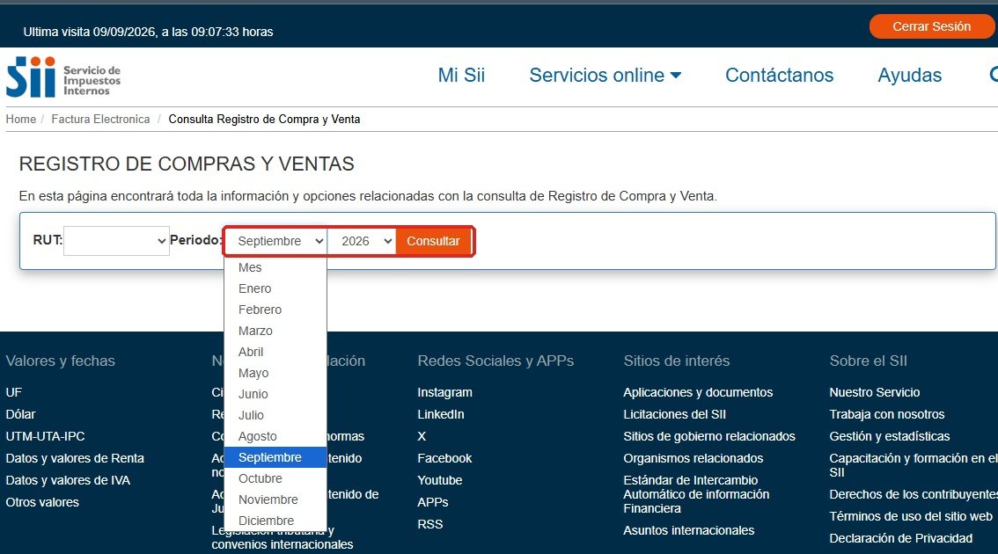
Task: Choose Febrero in the month list
Action: tap(275, 310)
